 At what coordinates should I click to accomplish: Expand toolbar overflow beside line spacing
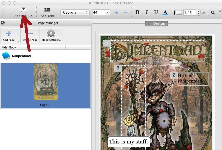tap(204, 13)
